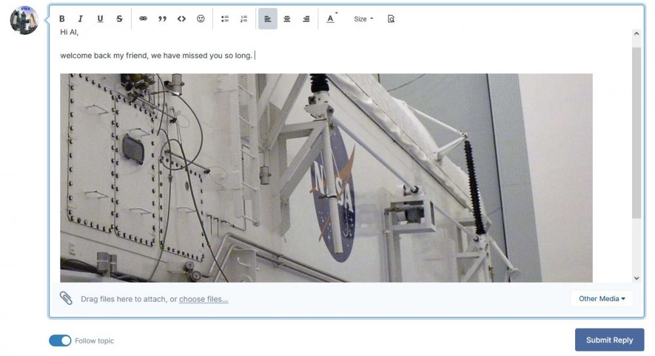The width and height of the screenshot is (655, 356).
Task: Center align the text
Action: point(287,19)
